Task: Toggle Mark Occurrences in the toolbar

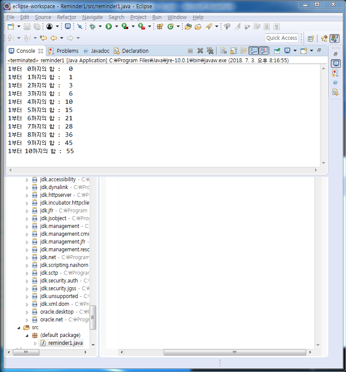Action: [237, 26]
